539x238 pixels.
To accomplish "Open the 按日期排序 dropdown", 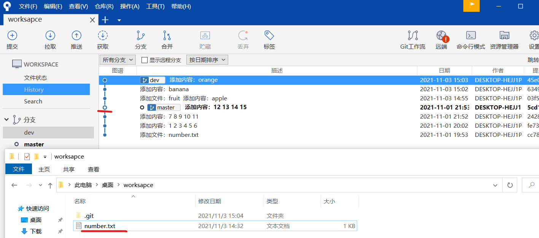I will (207, 60).
